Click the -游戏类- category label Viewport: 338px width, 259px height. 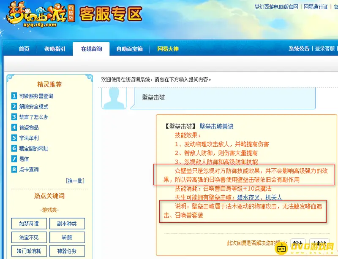tap(49, 210)
